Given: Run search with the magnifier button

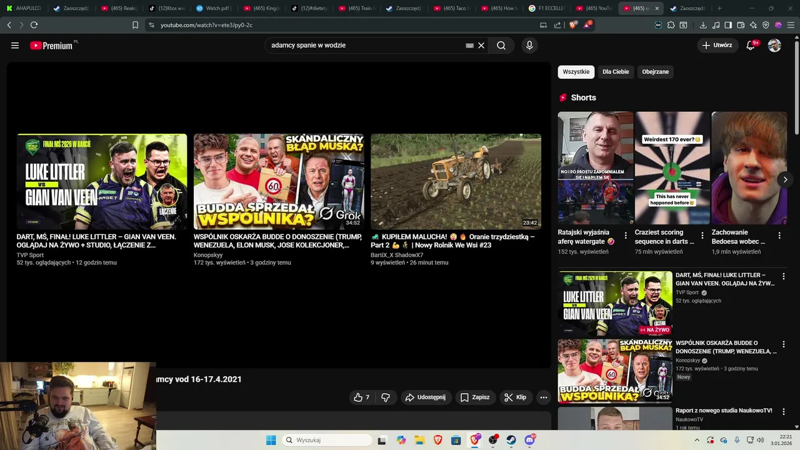Looking at the screenshot, I should 501,46.
